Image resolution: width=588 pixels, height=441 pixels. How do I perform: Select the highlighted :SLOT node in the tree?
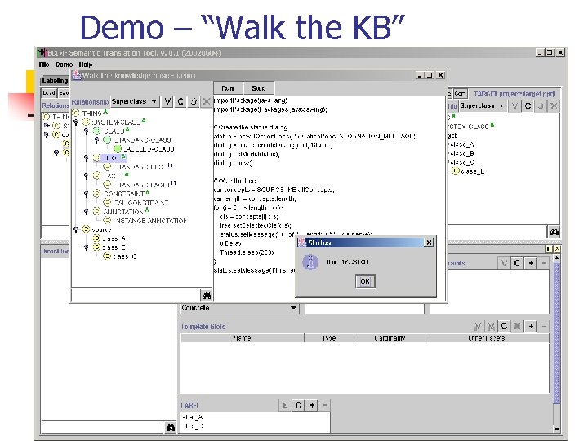[112, 158]
